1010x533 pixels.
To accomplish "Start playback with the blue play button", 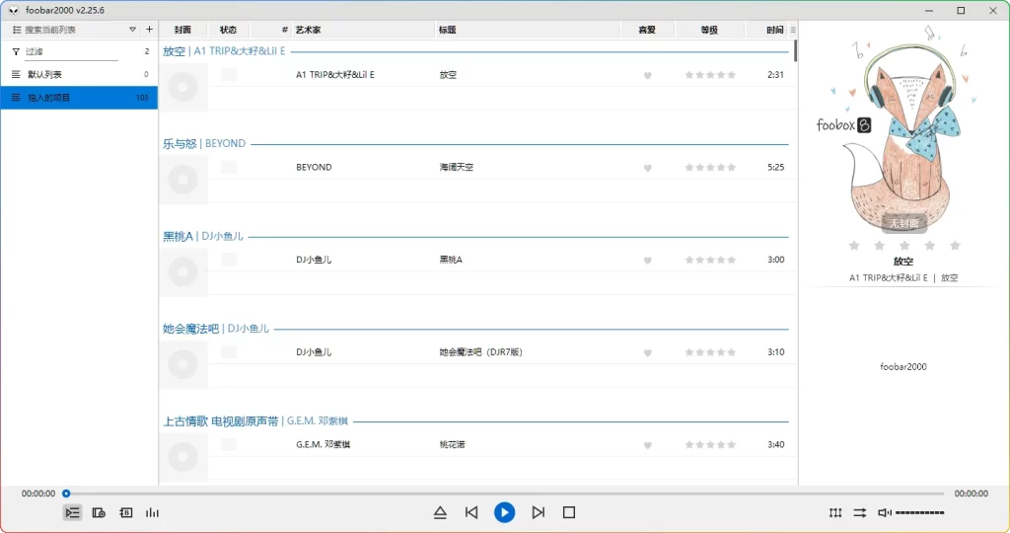I will [x=504, y=512].
